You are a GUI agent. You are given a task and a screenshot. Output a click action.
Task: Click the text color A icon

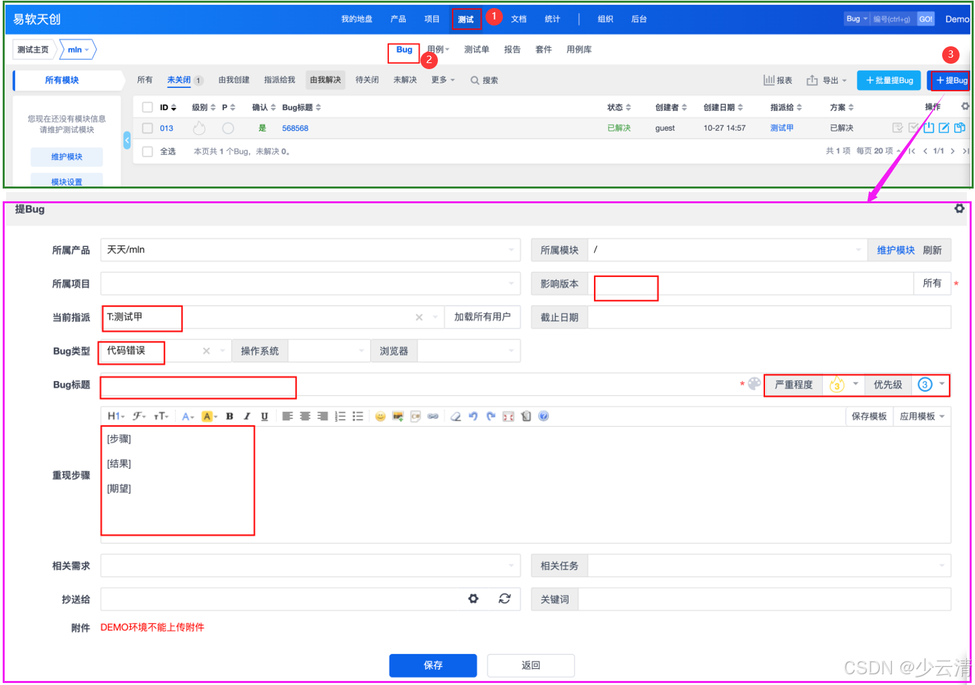click(188, 417)
